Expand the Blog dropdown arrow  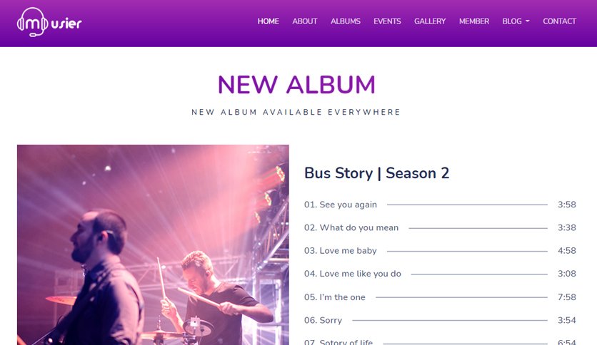click(x=527, y=21)
